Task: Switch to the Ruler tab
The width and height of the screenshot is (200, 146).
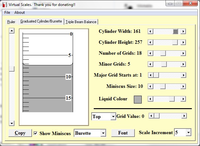Action: (11, 22)
